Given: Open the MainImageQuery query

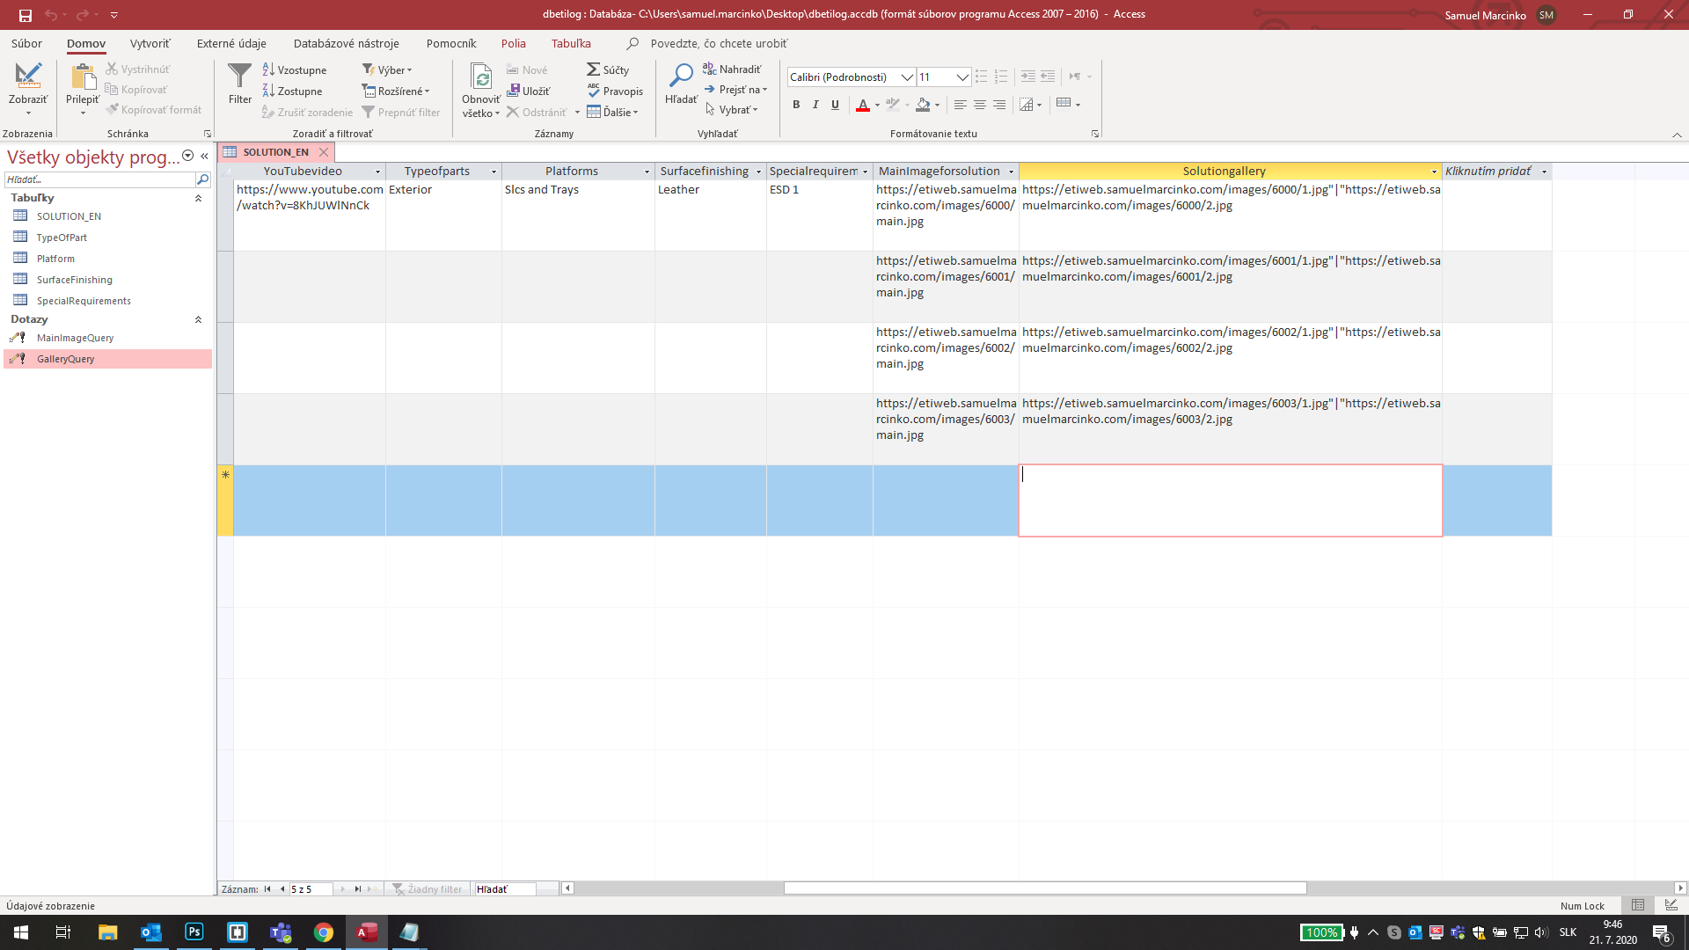Looking at the screenshot, I should pos(75,338).
